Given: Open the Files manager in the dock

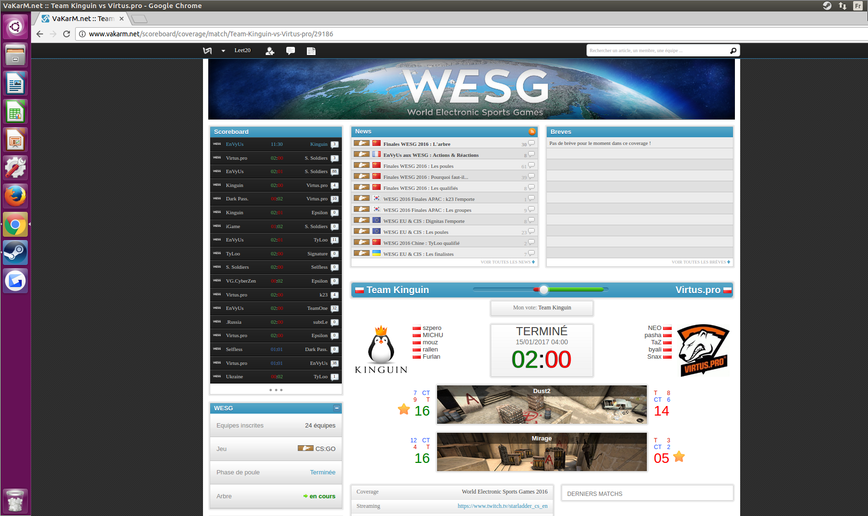Looking at the screenshot, I should click(15, 55).
